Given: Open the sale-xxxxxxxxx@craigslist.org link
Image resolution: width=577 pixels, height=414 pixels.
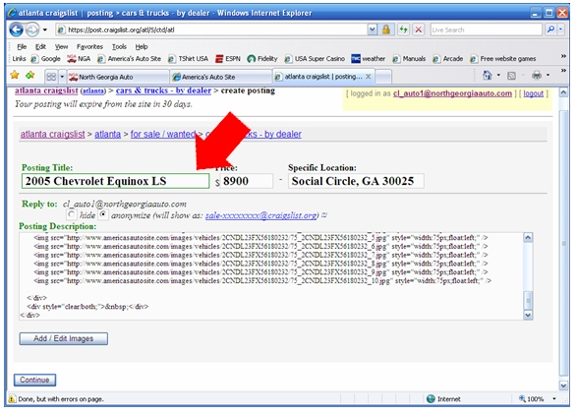Looking at the screenshot, I should point(261,215).
